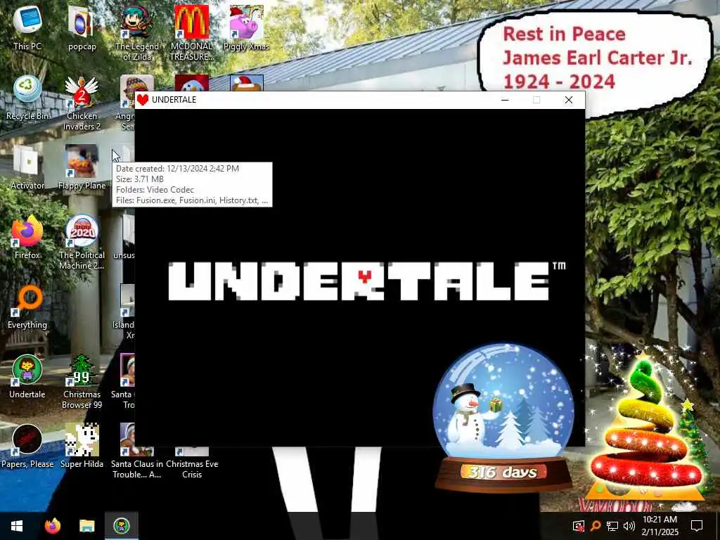Open the Firefox desktop shortcut
The image size is (720, 540).
pyautogui.click(x=27, y=237)
